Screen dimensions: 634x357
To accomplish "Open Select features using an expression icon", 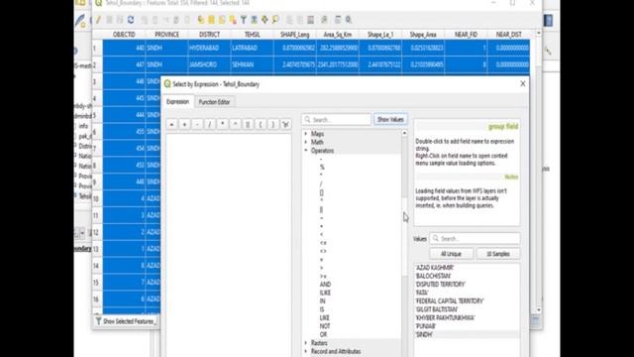I will click(201, 20).
